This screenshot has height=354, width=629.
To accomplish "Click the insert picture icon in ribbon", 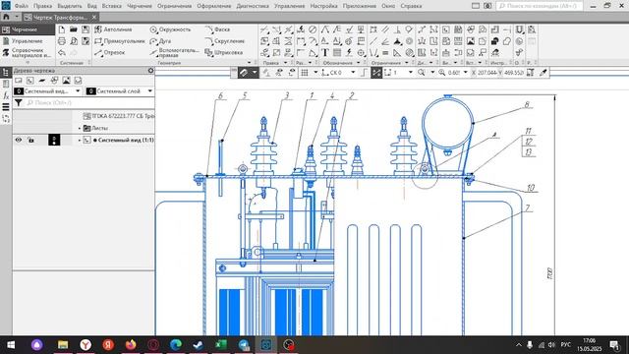I will [x=471, y=41].
